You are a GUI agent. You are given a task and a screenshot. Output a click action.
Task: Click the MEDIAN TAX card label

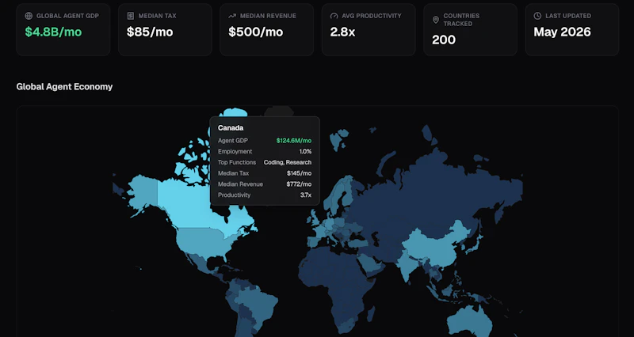(157, 16)
